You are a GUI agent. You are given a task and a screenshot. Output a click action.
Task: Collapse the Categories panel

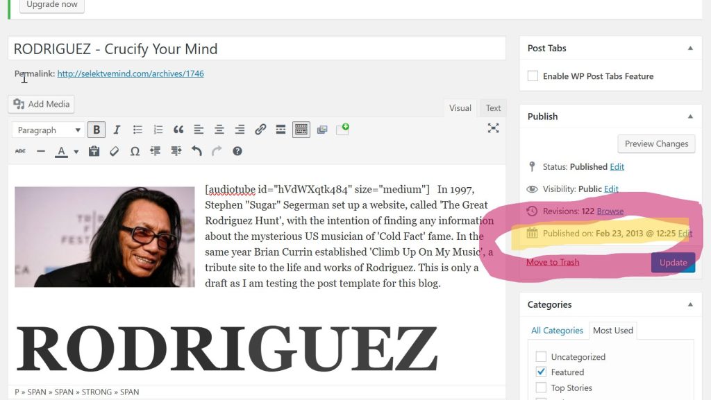tap(690, 304)
